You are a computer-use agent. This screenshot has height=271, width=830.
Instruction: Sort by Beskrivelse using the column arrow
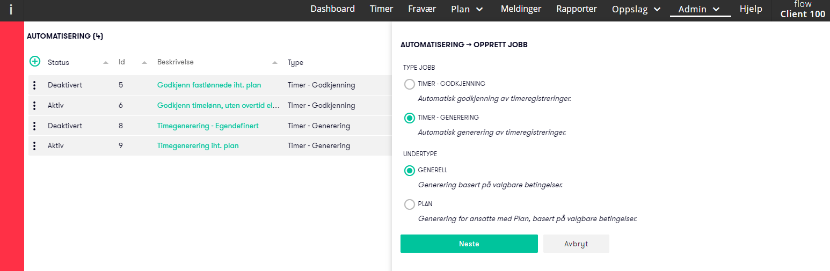(275, 63)
